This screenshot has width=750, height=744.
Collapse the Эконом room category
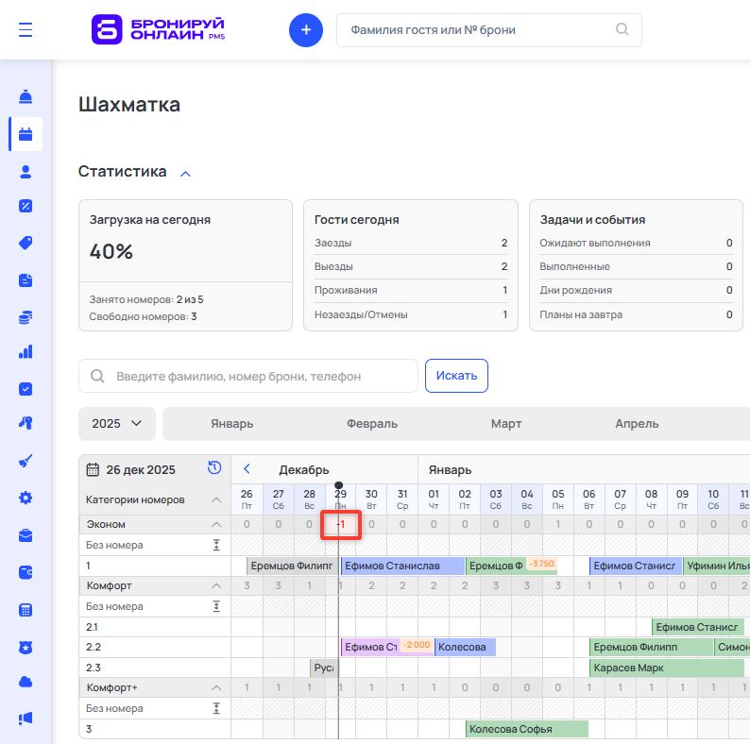pos(215,524)
